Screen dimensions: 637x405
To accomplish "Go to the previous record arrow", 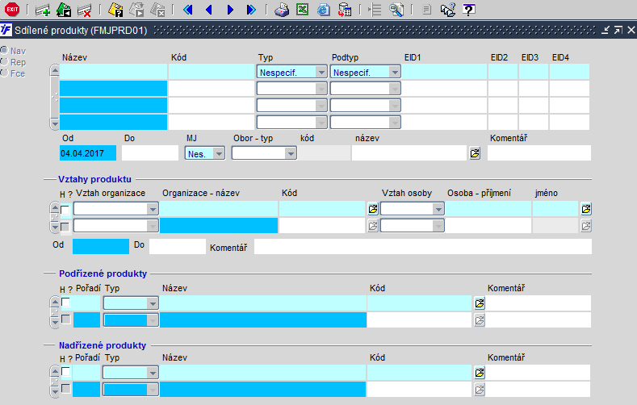I will 209,10.
